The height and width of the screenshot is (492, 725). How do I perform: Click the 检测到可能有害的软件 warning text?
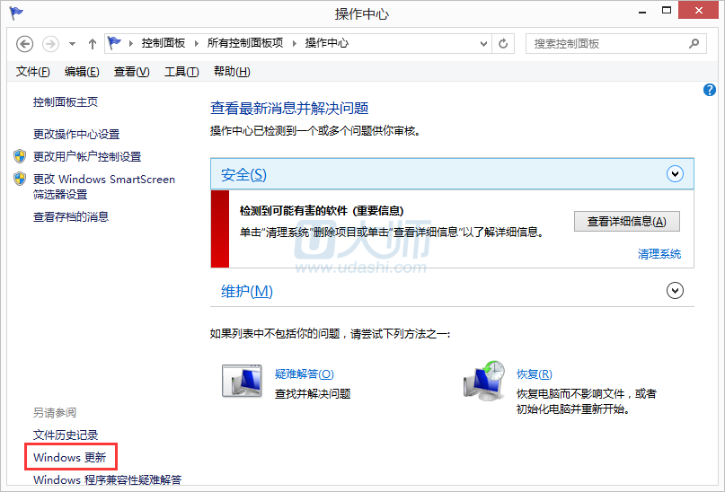[322, 211]
